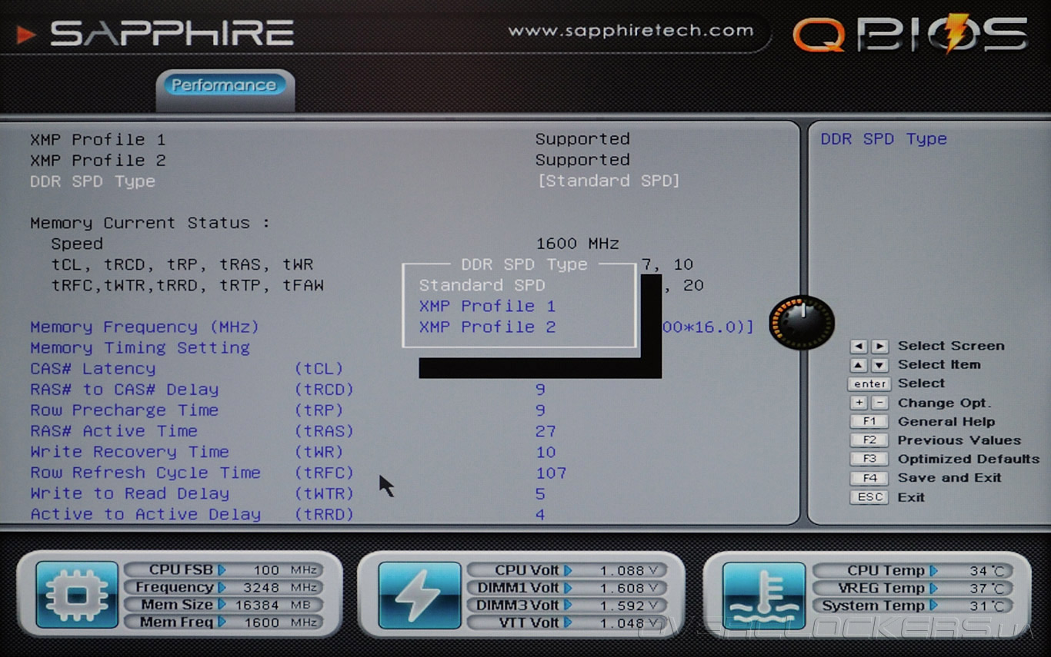Click the tRRD value 4
This screenshot has width=1051, height=657.
[x=540, y=515]
